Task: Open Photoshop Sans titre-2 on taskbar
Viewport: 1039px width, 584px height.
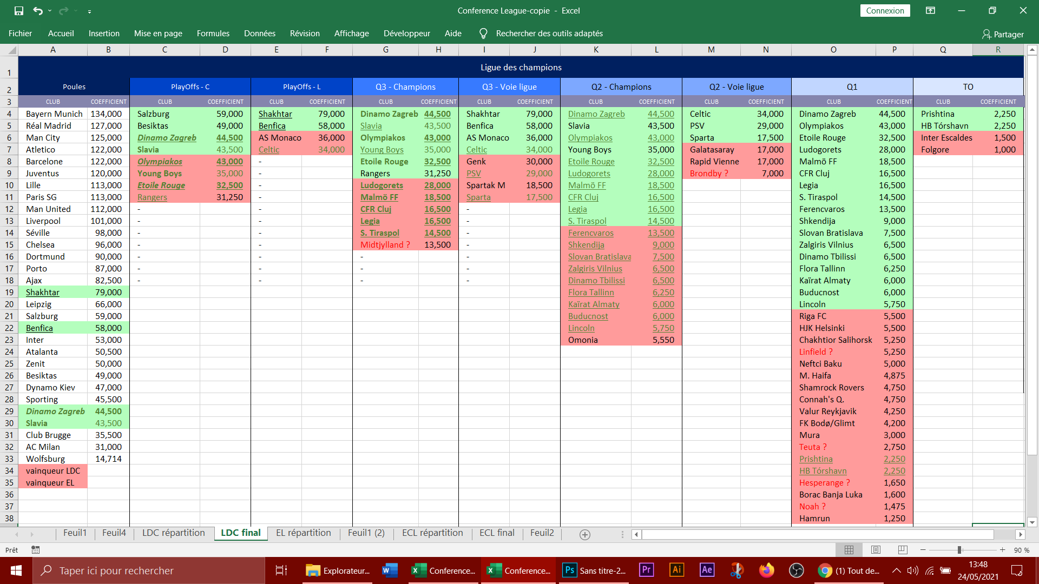Action: click(x=594, y=570)
